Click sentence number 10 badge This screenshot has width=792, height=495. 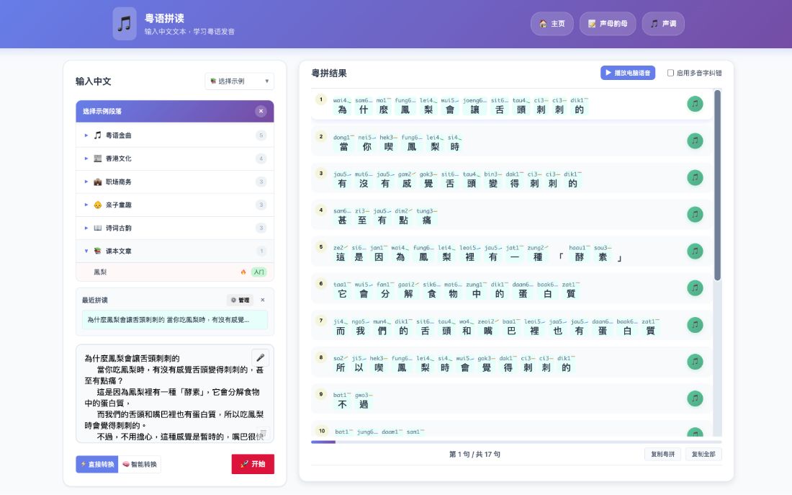coord(322,431)
